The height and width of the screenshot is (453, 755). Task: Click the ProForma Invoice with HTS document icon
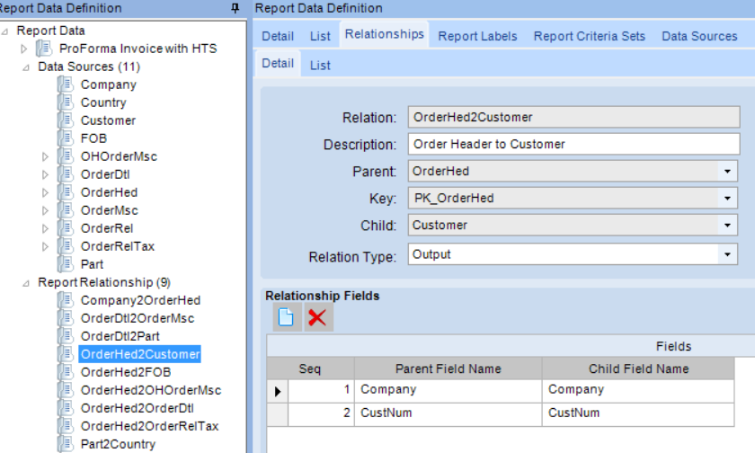coord(44,49)
